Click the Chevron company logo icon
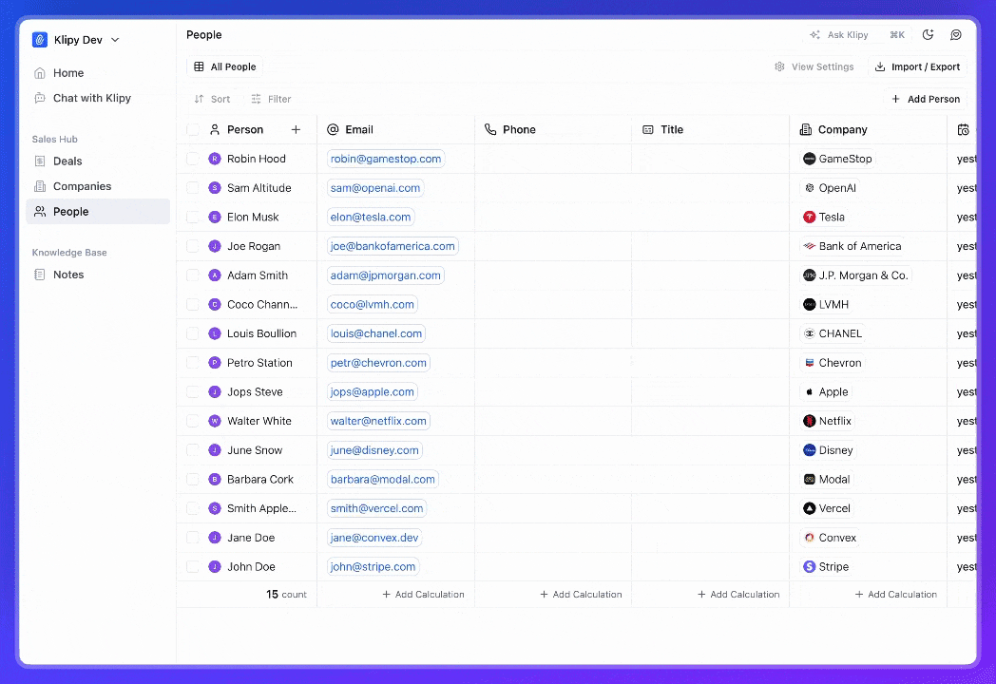This screenshot has width=996, height=684. [810, 363]
